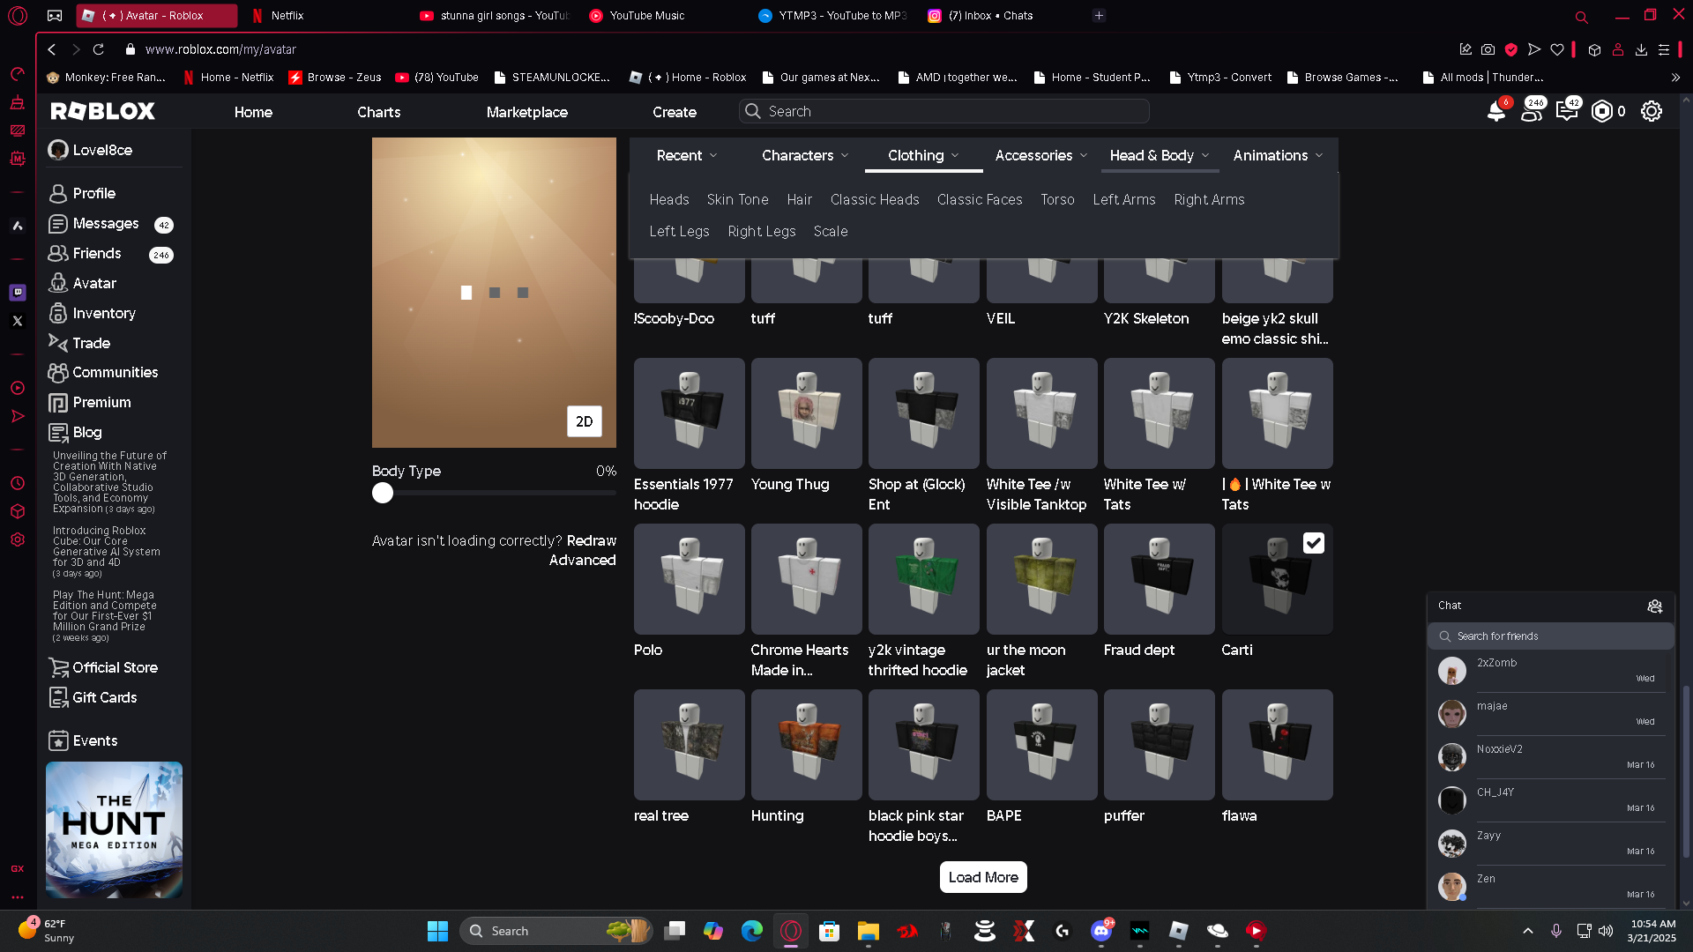Open the Trade sidebar icon
This screenshot has height=952, width=1693.
click(x=58, y=343)
